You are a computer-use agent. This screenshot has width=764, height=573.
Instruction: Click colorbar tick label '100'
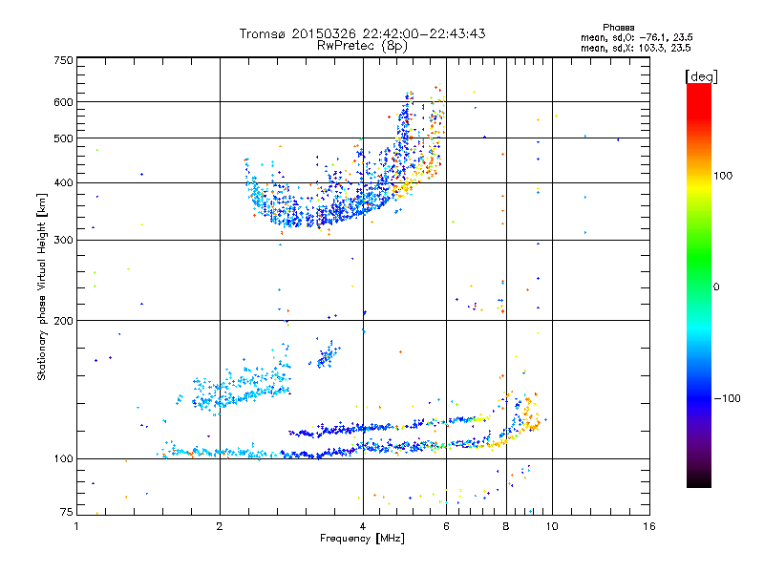(x=723, y=176)
